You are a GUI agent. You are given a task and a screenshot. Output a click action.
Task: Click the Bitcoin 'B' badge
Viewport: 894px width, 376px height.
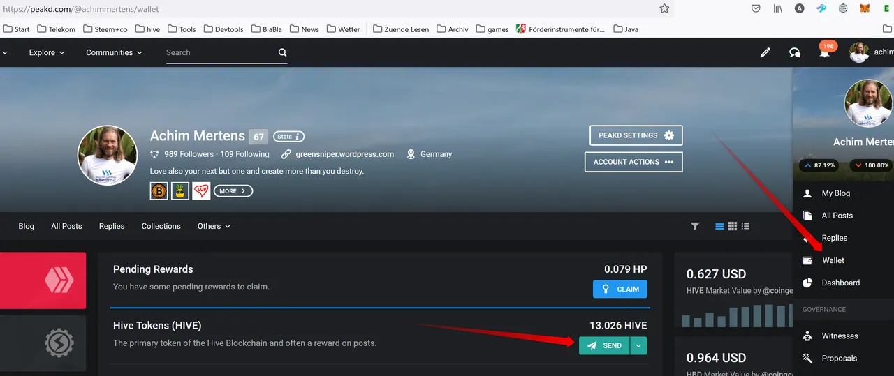pyautogui.click(x=159, y=191)
